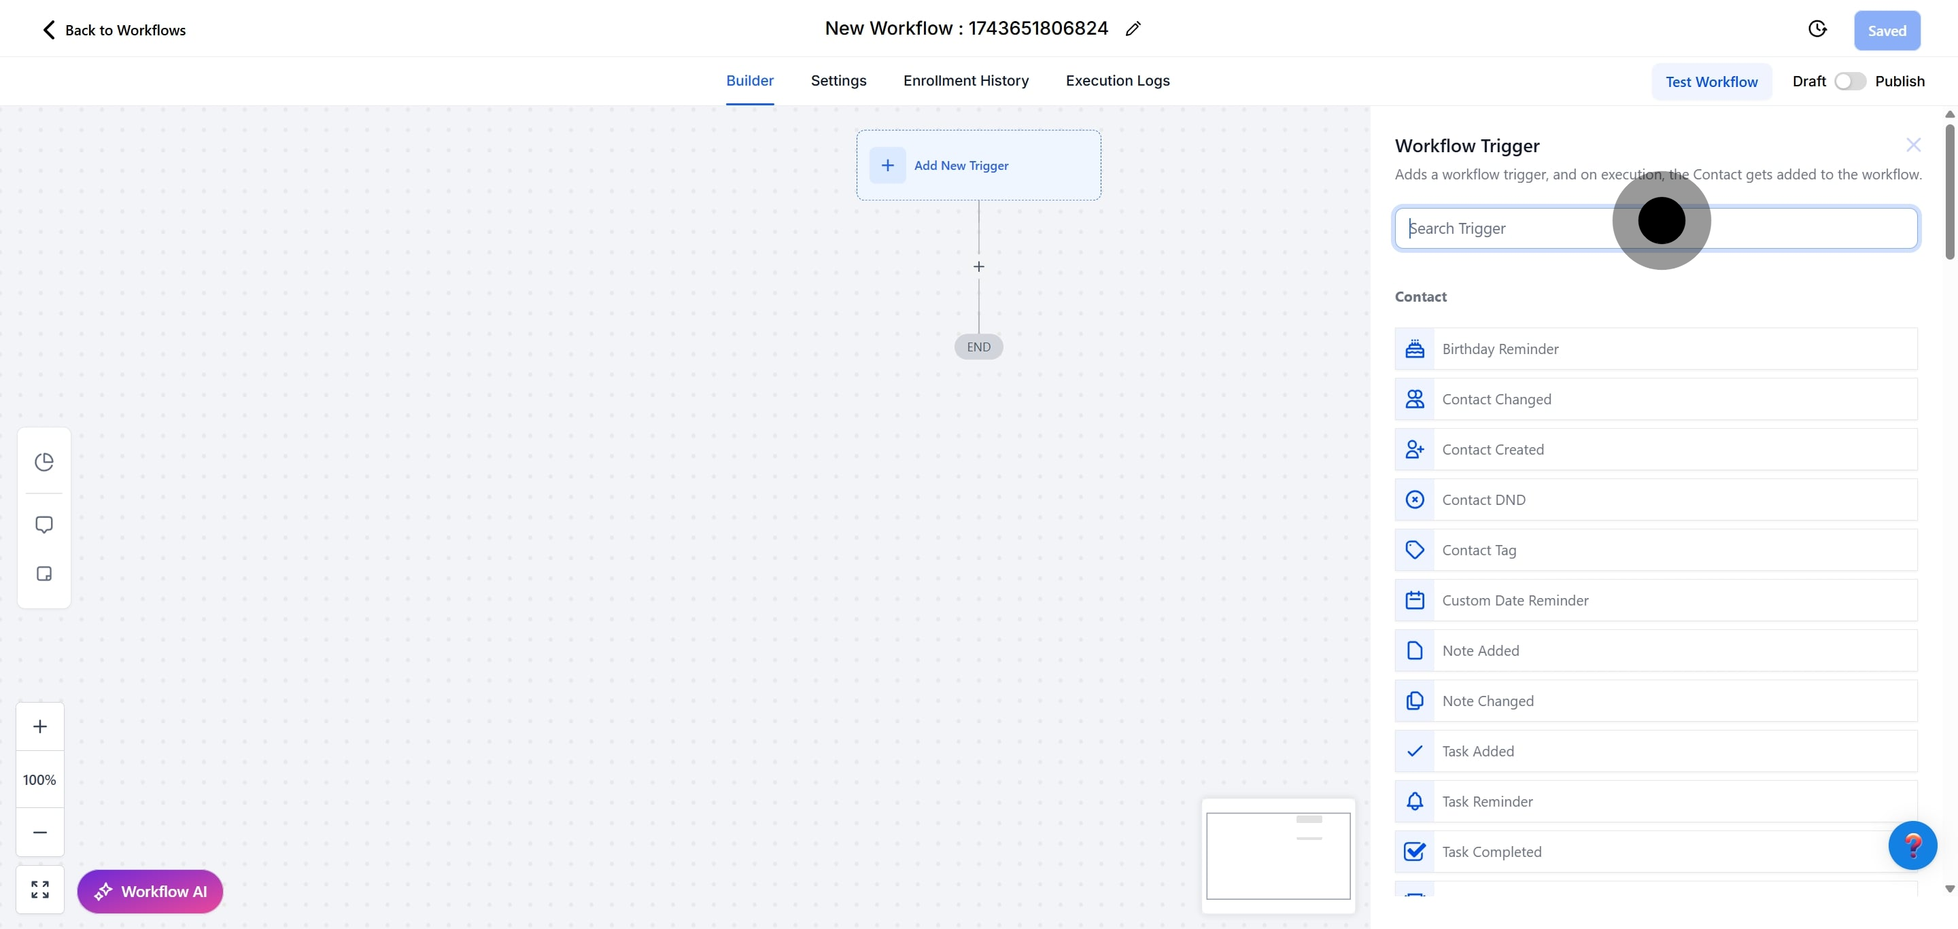
Task: Close the Workflow Trigger panel
Action: (1912, 145)
